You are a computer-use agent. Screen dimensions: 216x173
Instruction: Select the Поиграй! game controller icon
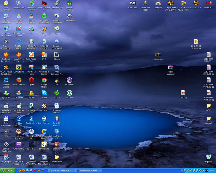click(158, 5)
